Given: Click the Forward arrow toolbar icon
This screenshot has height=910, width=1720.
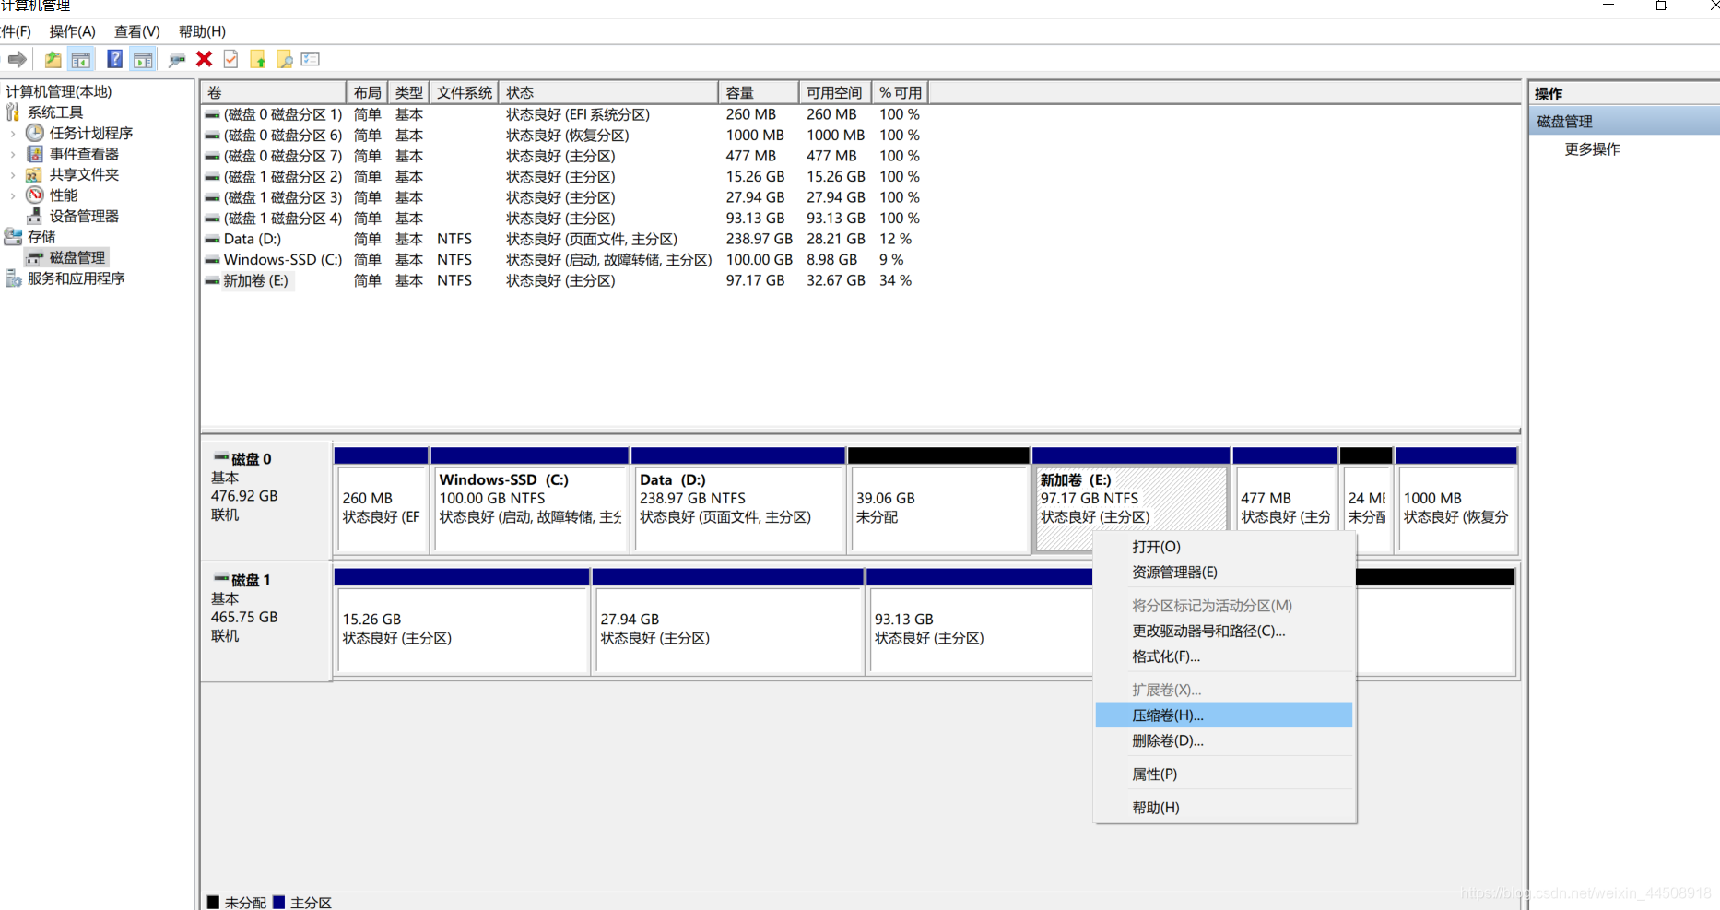Looking at the screenshot, I should point(17,60).
